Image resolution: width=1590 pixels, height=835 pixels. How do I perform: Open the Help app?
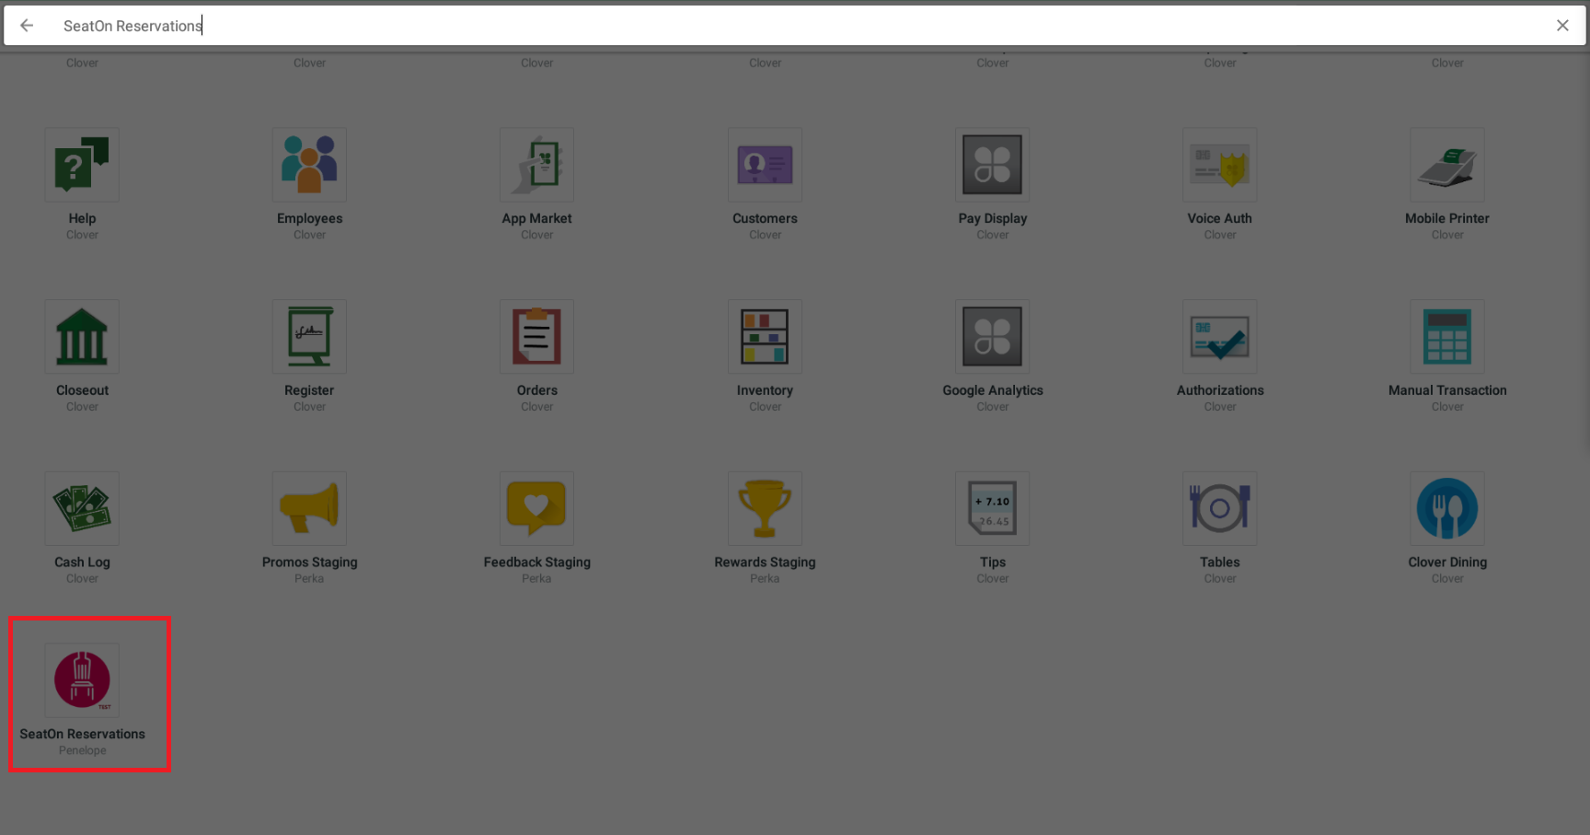point(82,165)
